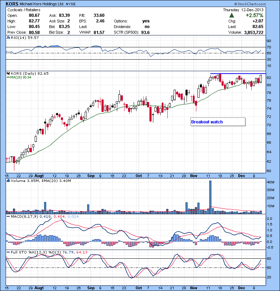The width and height of the screenshot is (280, 291).
Task: Click the Volume 3.85M, EMA(20) 3.40M label
Action: (41, 181)
